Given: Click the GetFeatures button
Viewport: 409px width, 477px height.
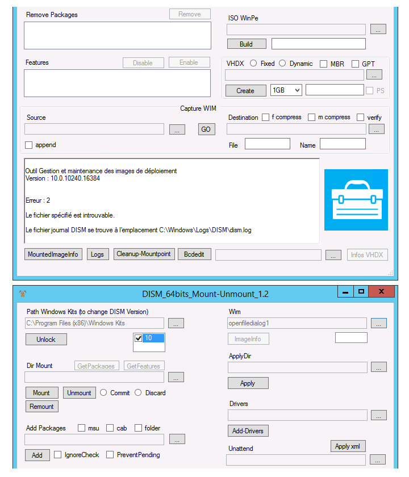Looking at the screenshot, I should [144, 366].
